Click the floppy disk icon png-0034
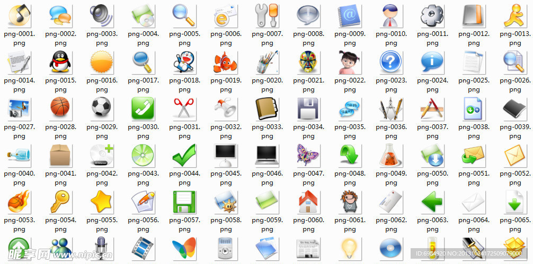This screenshot has height=264, width=533. (x=308, y=108)
